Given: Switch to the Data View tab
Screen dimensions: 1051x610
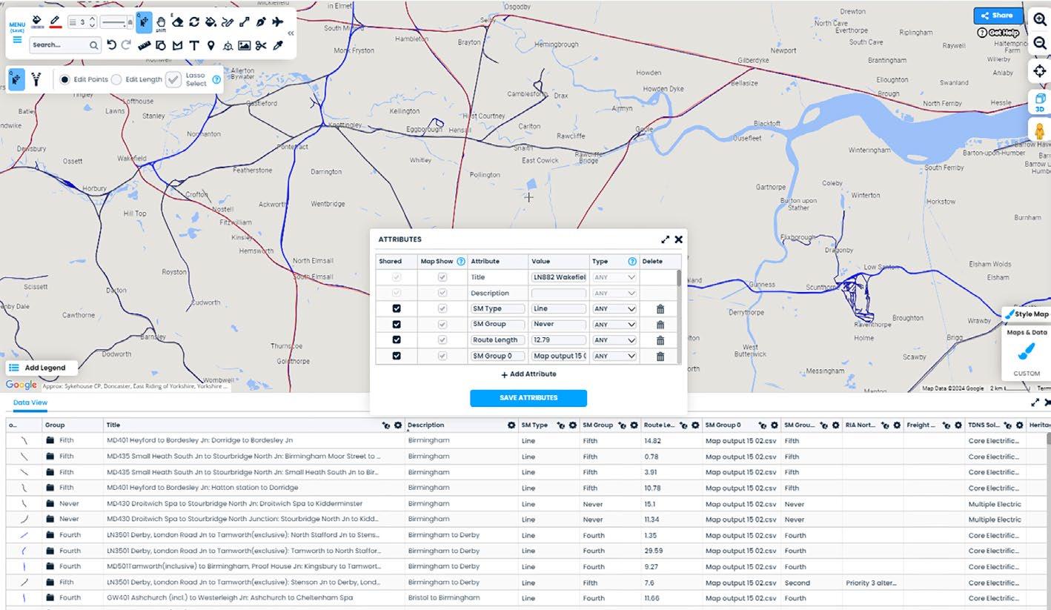Looking at the screenshot, I should (30, 402).
